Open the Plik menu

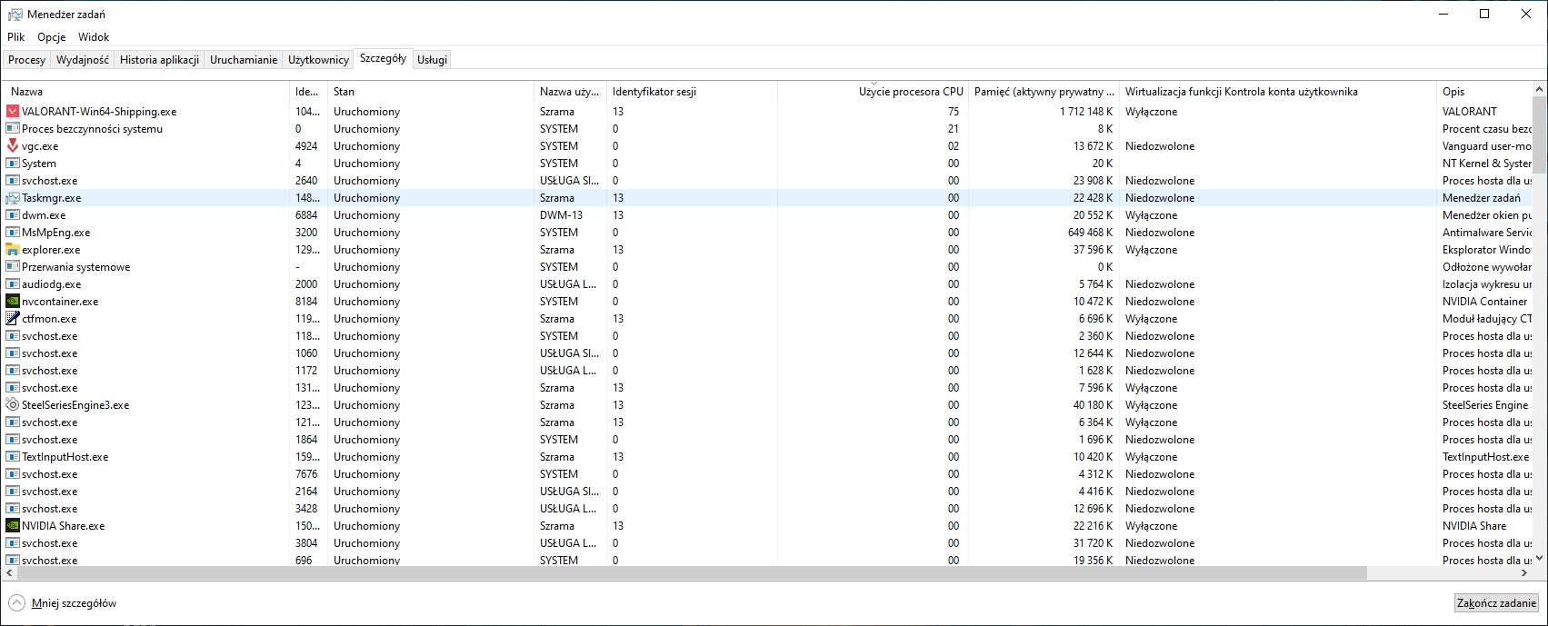[x=16, y=37]
